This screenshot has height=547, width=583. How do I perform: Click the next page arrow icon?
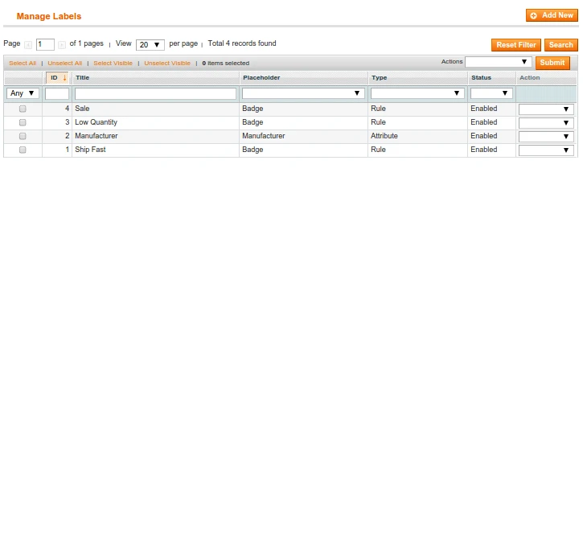coord(62,45)
